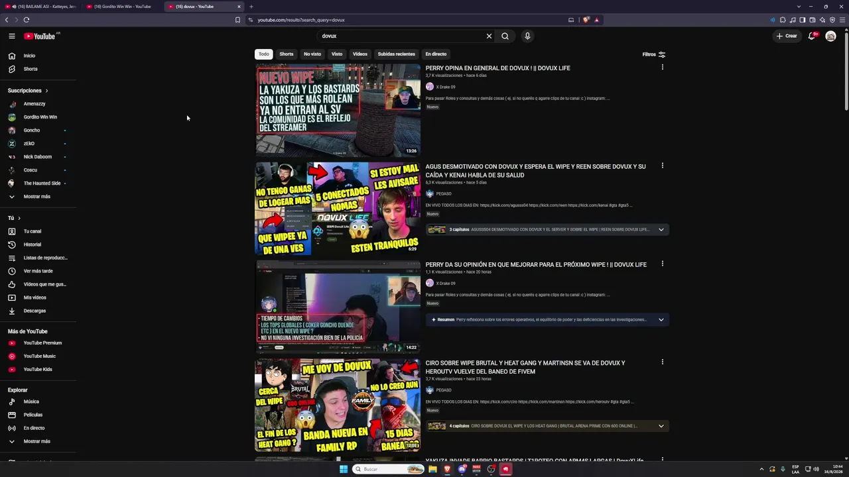Select the Subidas recientes filter chip
849x477 pixels.
coord(397,54)
